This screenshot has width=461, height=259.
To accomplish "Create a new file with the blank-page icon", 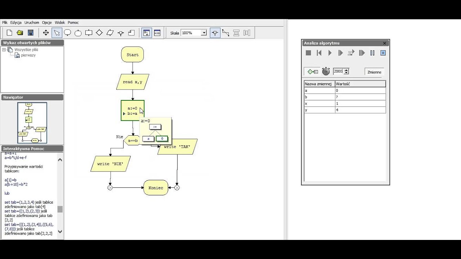I will 10,33.
